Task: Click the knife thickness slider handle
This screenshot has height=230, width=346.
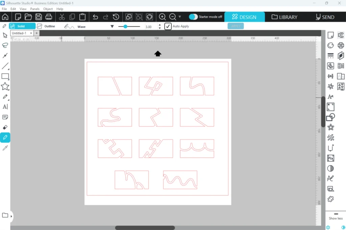Action: (125, 26)
